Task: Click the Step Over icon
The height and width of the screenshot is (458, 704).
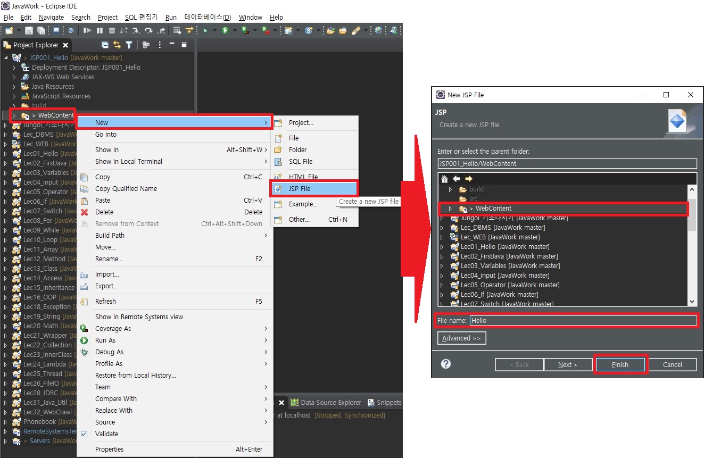Action: click(x=148, y=30)
